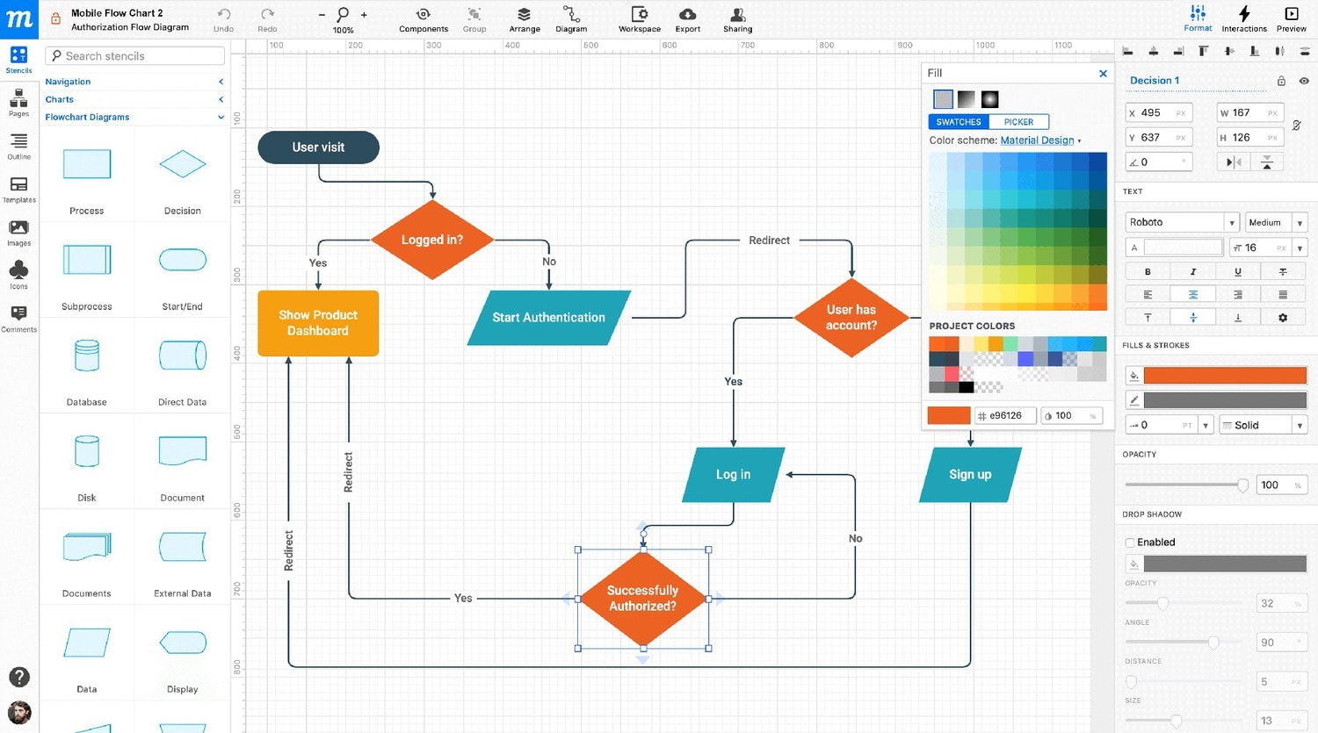Enable the Drop Shadow checkbox

point(1130,542)
